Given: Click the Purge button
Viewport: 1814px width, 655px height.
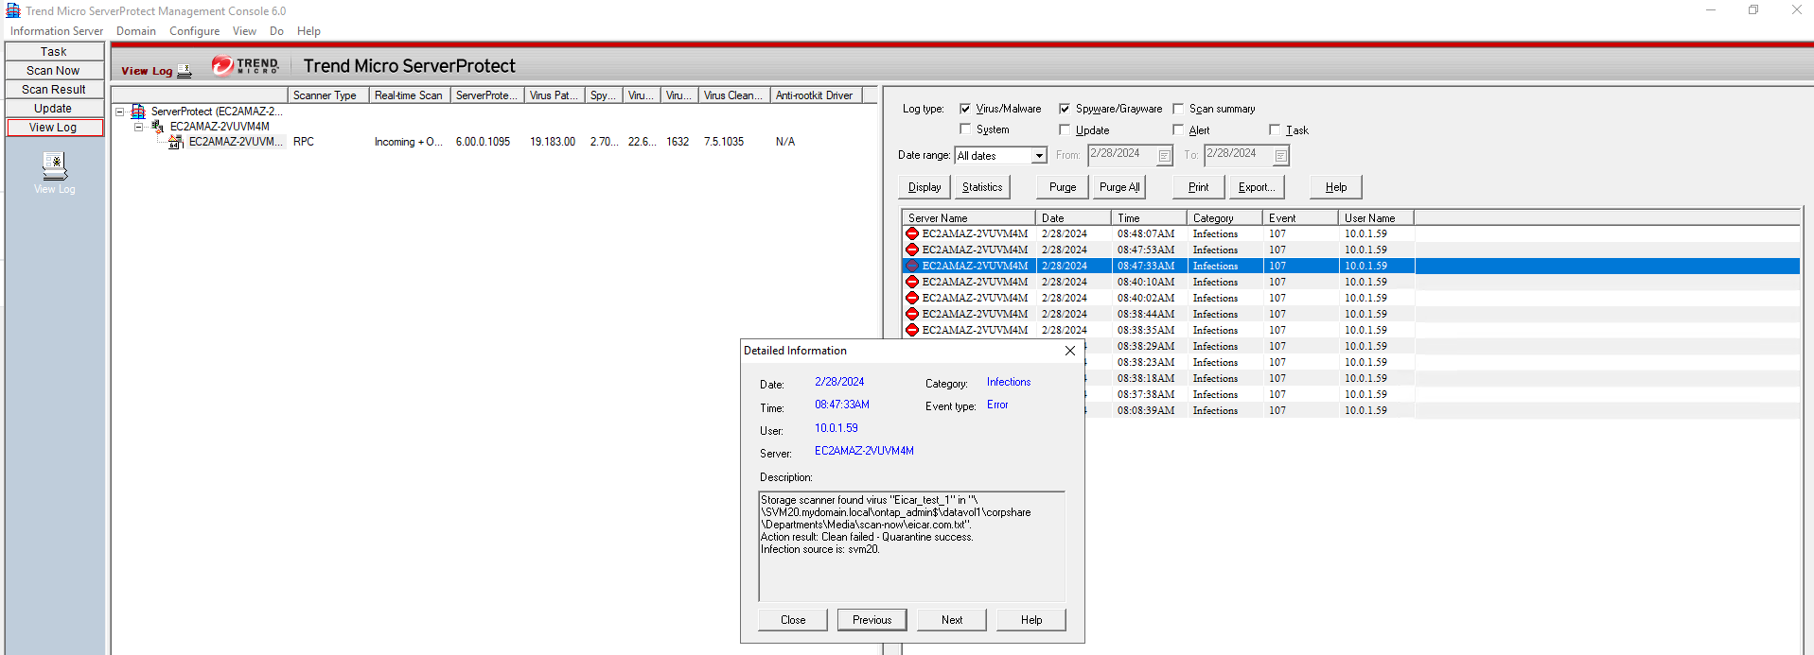Looking at the screenshot, I should 1063,187.
